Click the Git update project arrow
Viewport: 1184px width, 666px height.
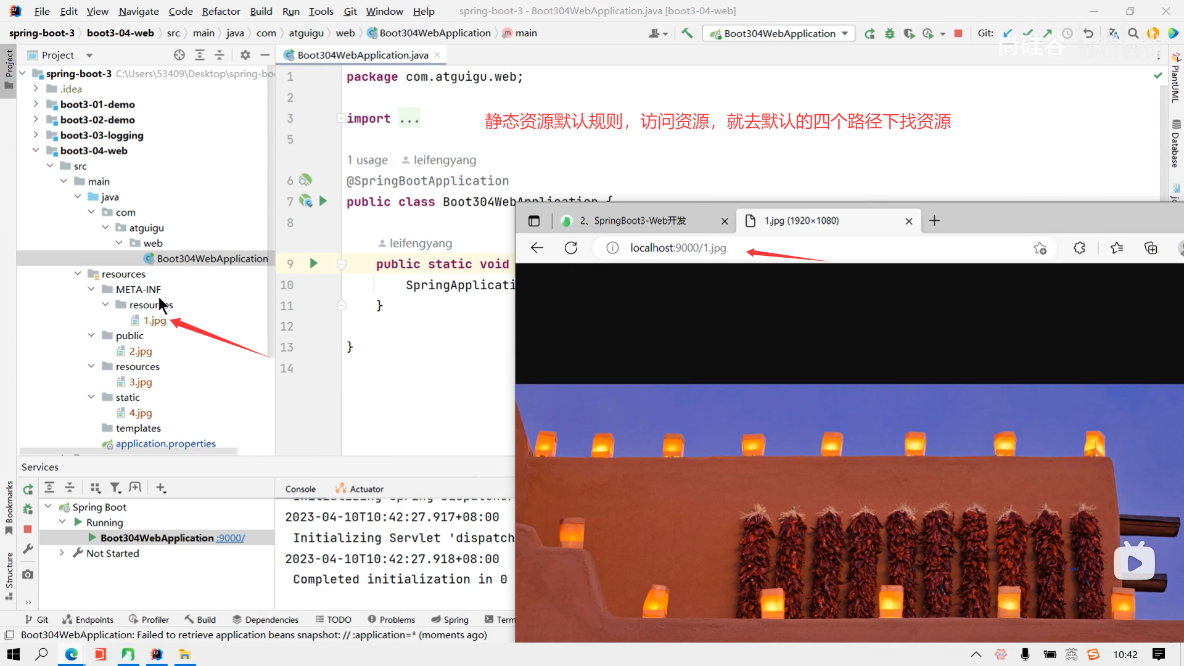pyautogui.click(x=1008, y=33)
